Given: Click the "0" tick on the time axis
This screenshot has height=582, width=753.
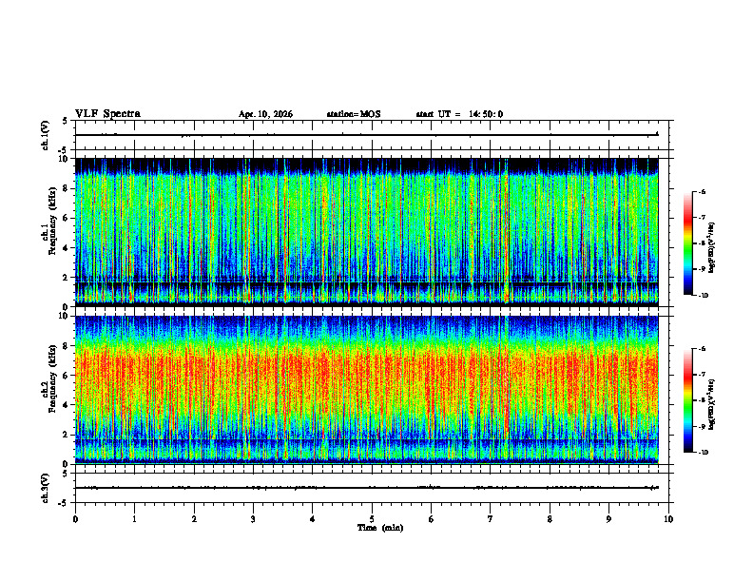Looking at the screenshot, I should pyautogui.click(x=75, y=519).
